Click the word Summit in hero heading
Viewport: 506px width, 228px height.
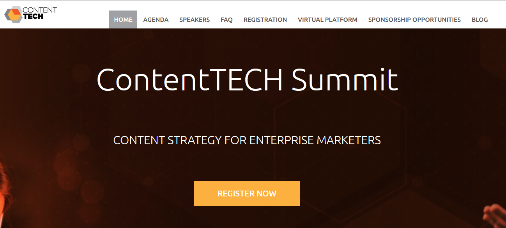click(345, 80)
